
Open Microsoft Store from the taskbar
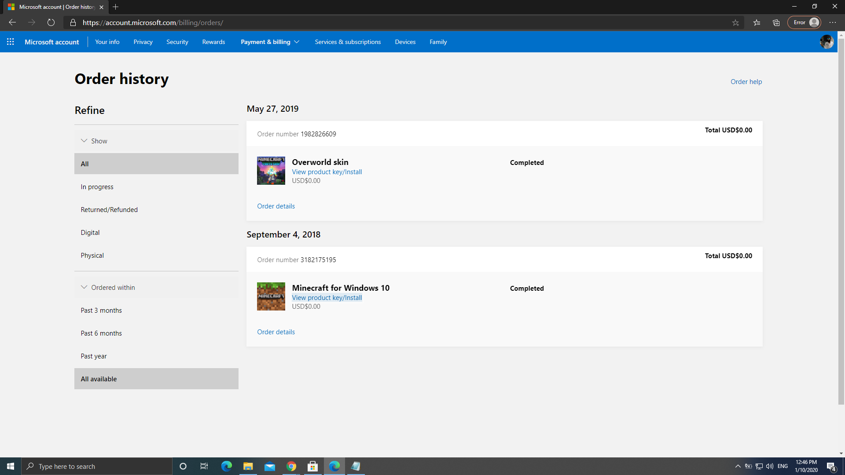tap(313, 466)
